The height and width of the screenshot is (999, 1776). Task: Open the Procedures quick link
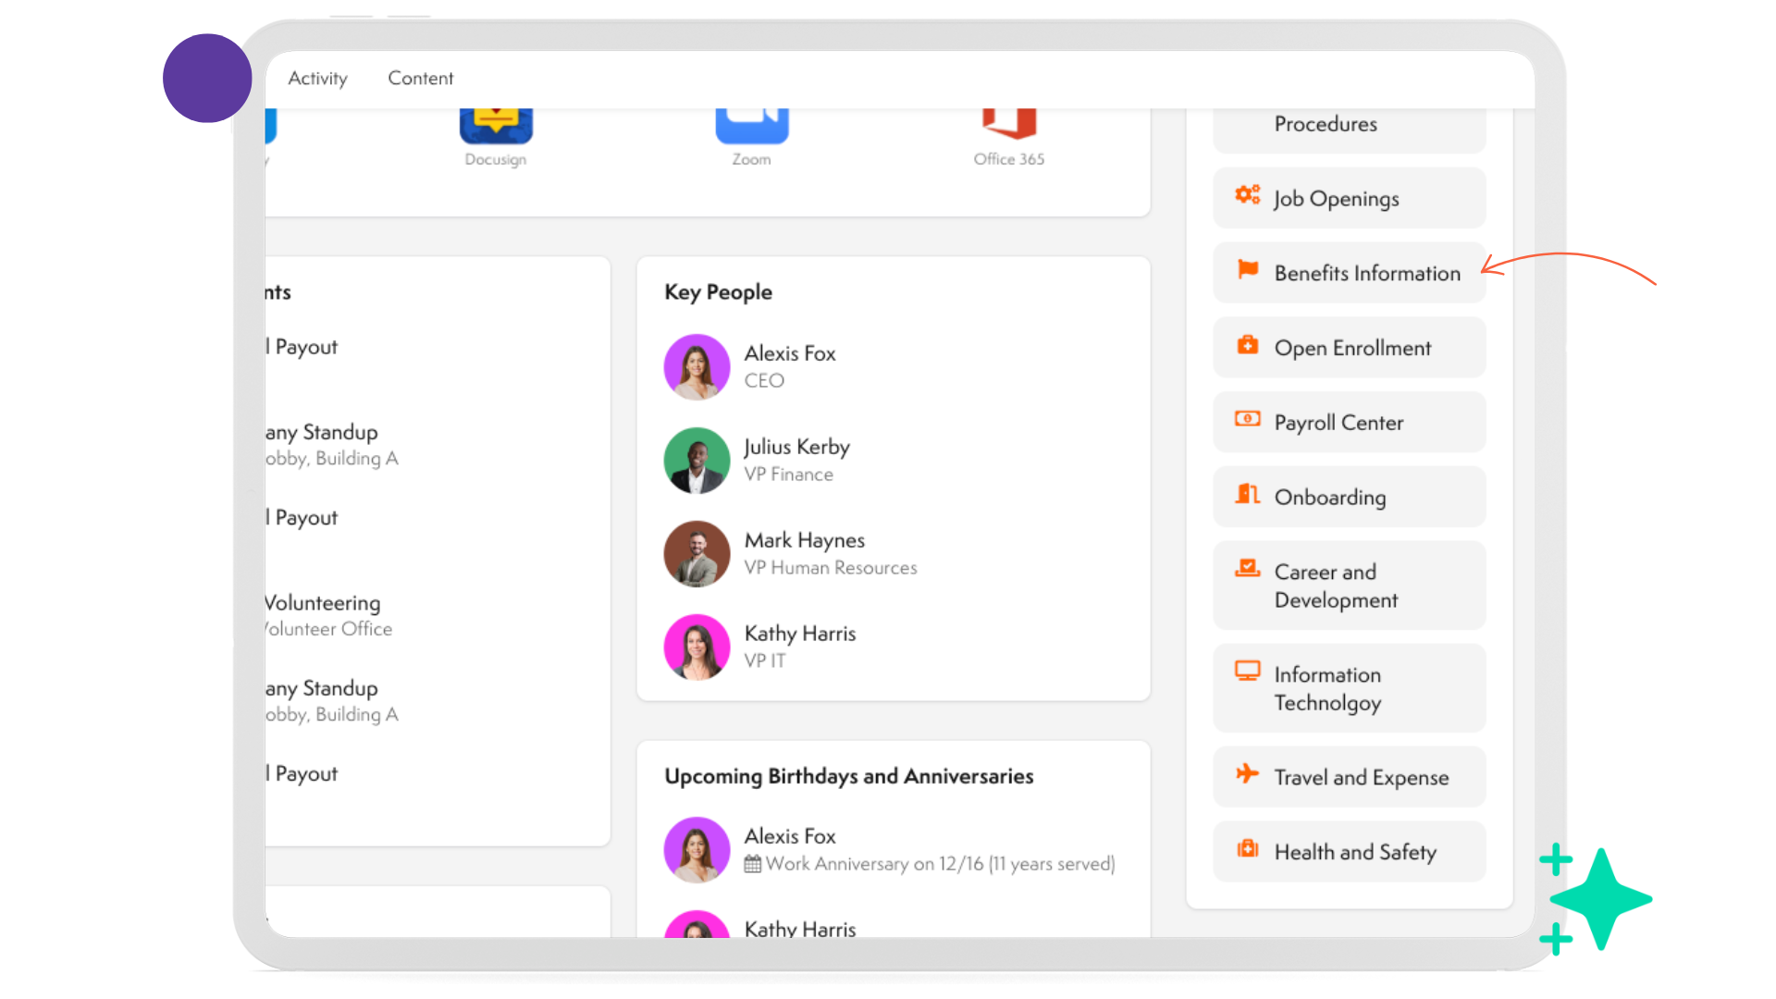click(x=1325, y=124)
